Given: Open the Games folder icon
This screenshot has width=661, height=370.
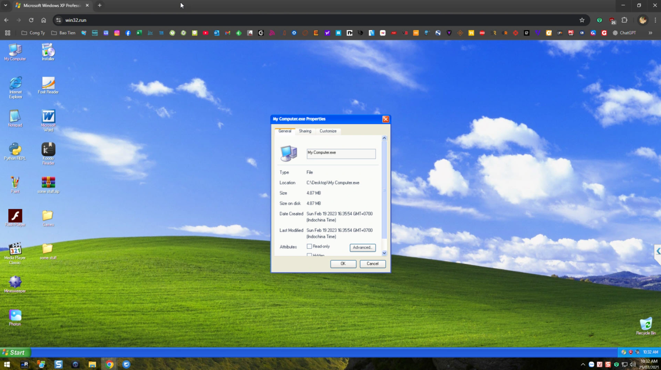Looking at the screenshot, I should click(48, 218).
